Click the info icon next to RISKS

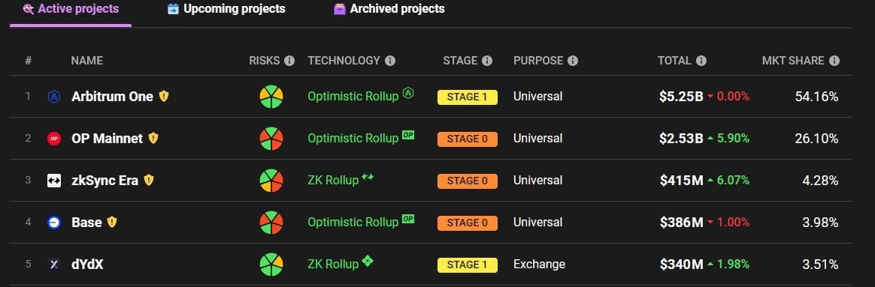coord(289,61)
